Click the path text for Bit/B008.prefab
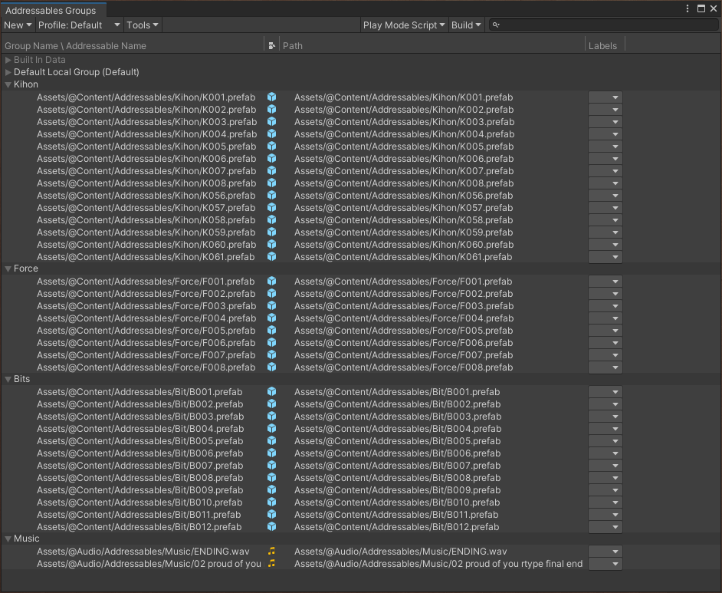The height and width of the screenshot is (593, 722). (397, 478)
